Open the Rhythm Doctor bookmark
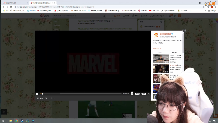Viewport: 218px width, 123px height. [168, 11]
